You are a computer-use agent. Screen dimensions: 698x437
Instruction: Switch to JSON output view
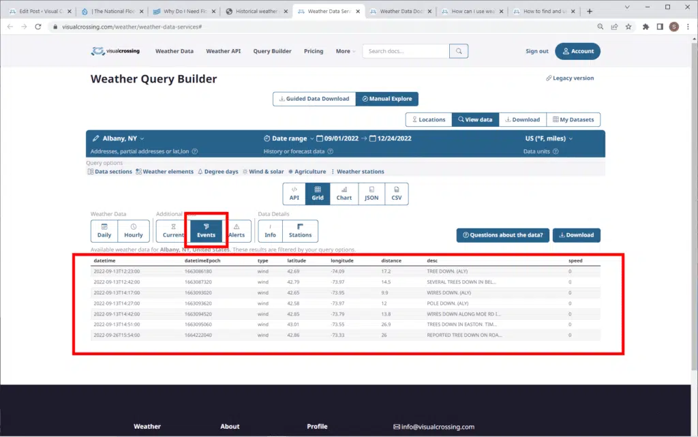coord(371,194)
